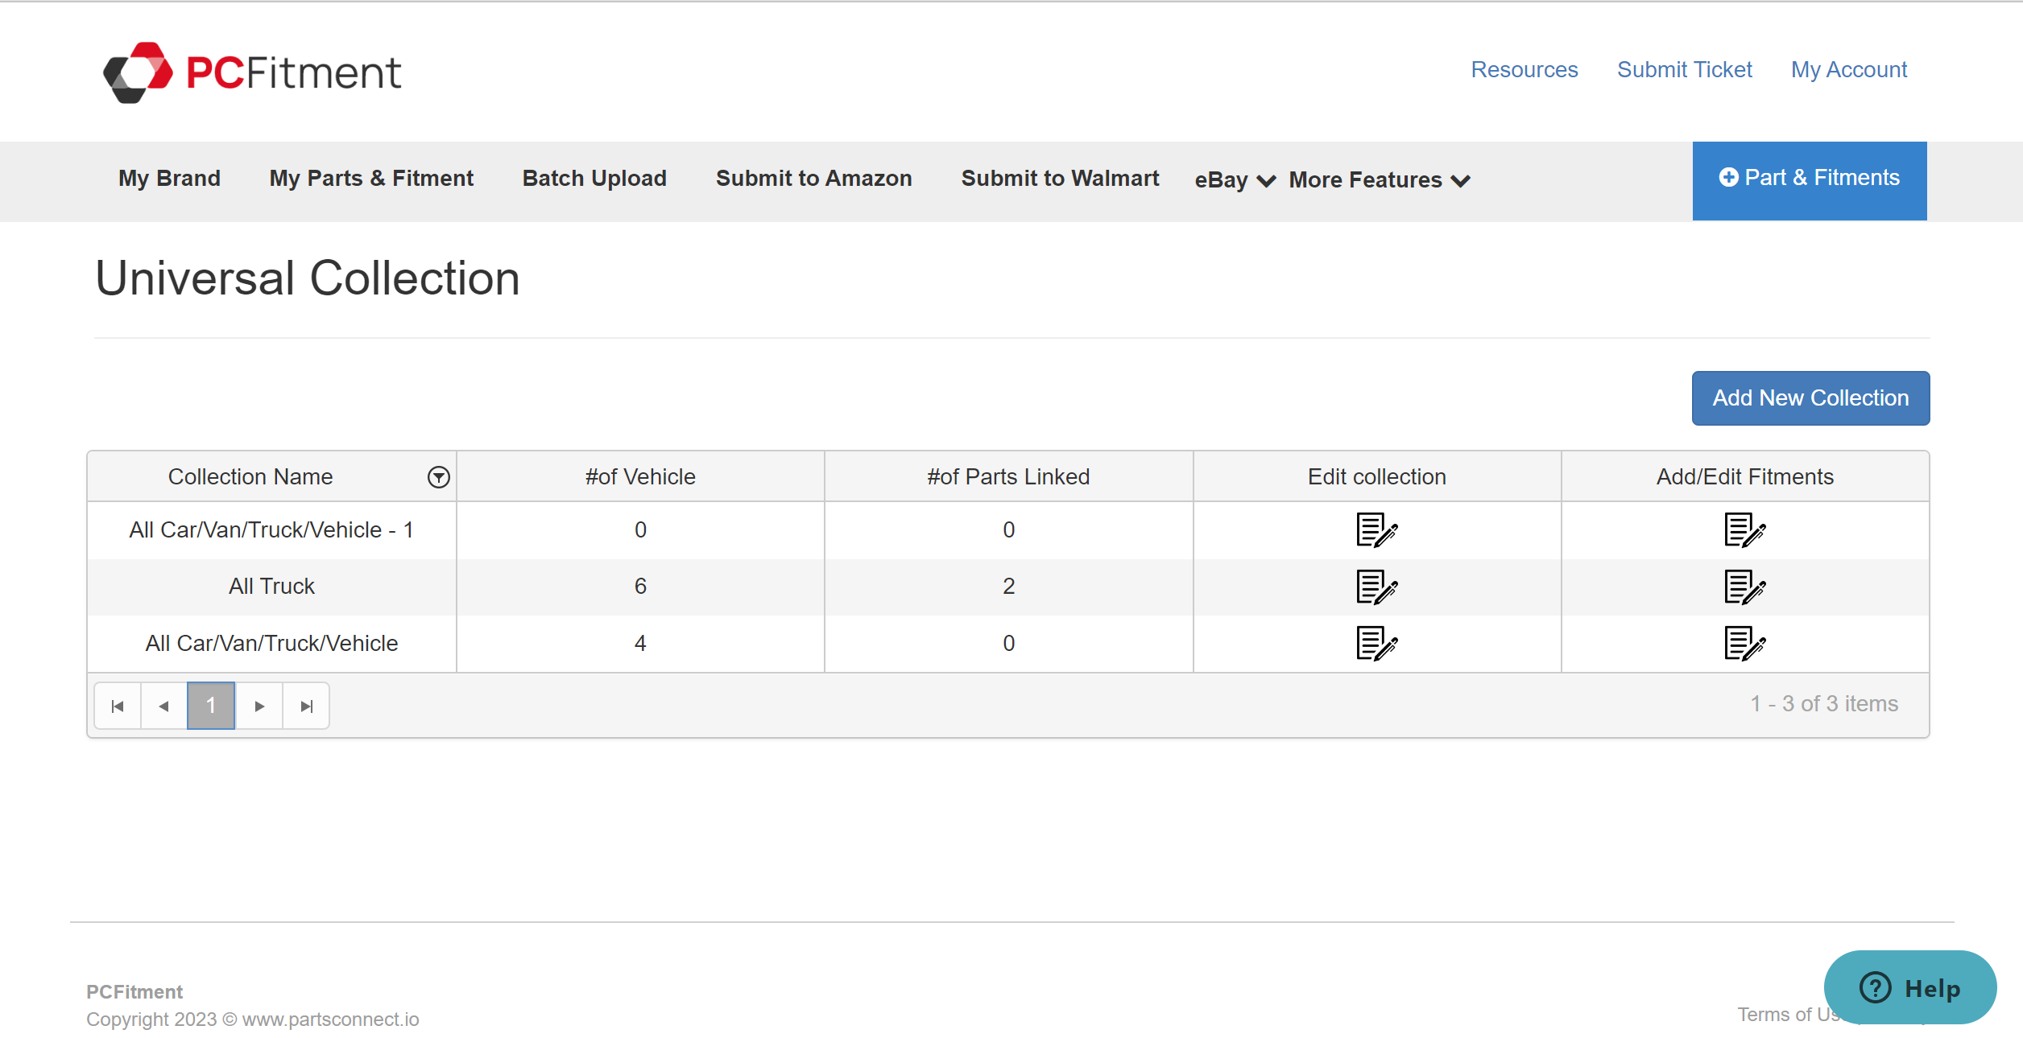Open Add/Edit Fitments for All Truck
Screen dimensions: 2023x1038
click(x=1744, y=587)
